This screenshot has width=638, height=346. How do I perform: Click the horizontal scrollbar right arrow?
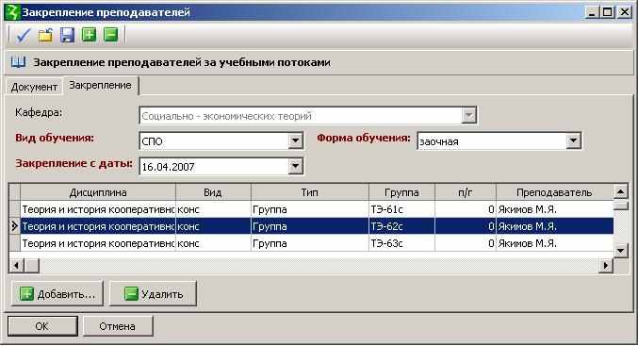[x=606, y=266]
